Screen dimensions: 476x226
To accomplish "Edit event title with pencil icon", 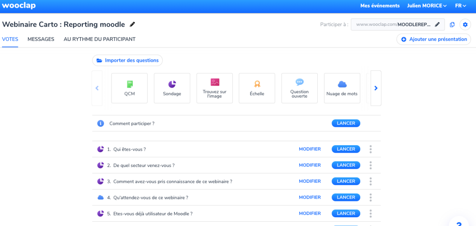I will click(x=132, y=25).
